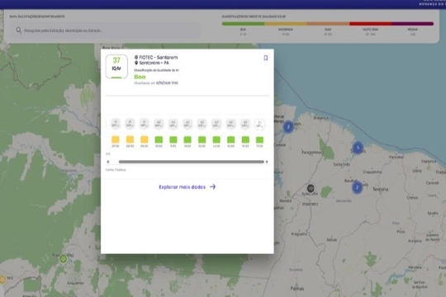Bookmark the FIOTEC - Santarém station
446x297 pixels.
pos(266,58)
